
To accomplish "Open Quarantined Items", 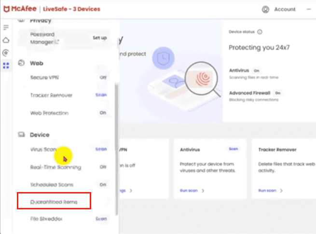I will (54, 202).
